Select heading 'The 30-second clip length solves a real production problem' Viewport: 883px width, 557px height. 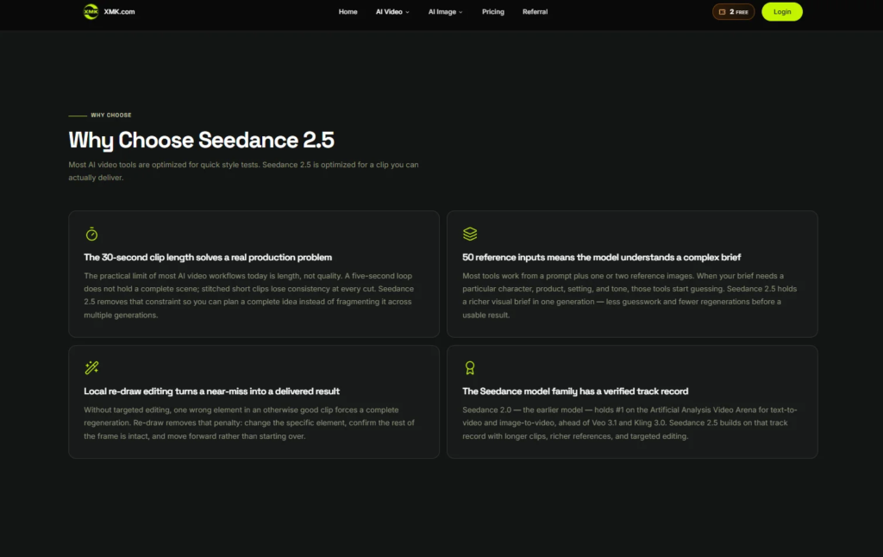(208, 258)
